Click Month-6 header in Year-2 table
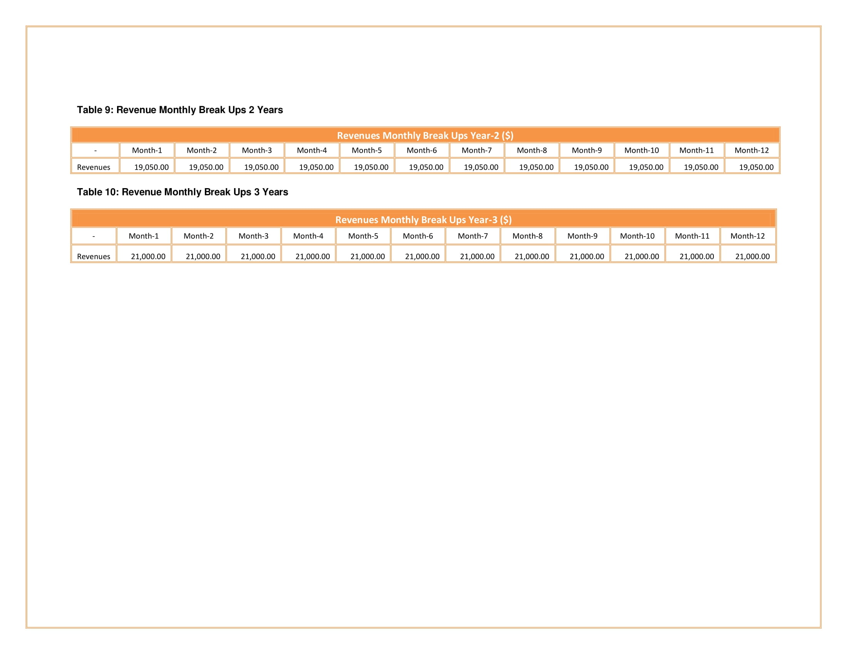Viewport: 847px width, 654px height. coord(422,150)
